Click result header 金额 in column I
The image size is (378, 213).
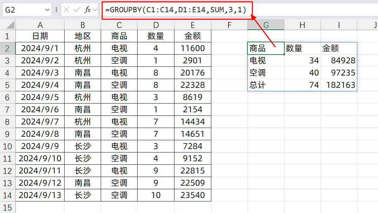tap(339, 49)
